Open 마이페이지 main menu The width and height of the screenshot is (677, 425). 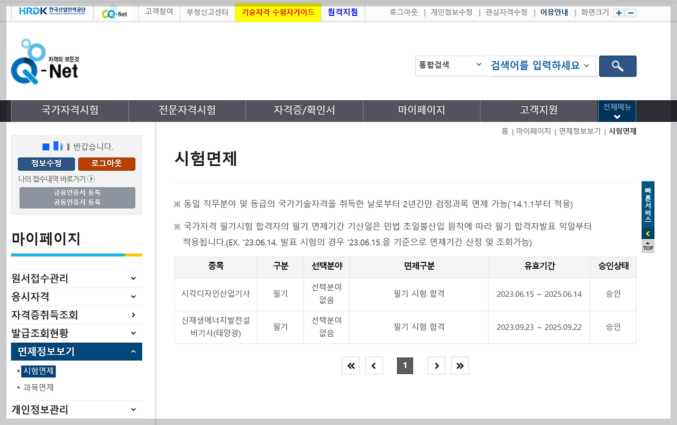422,111
